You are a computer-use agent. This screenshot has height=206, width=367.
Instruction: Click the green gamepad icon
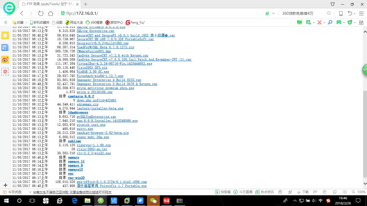pos(339,23)
